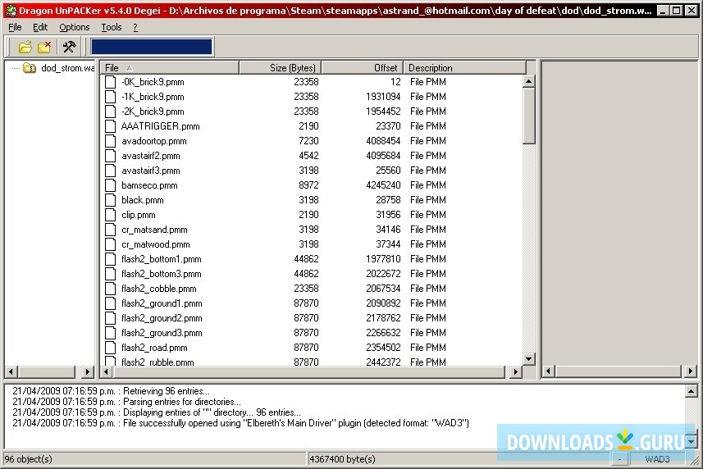Click size value 8972
The height and width of the screenshot is (469, 703).
click(308, 185)
